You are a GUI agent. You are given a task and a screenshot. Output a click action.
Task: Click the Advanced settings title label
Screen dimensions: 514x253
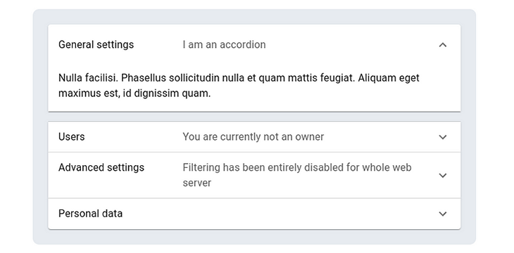[101, 167]
